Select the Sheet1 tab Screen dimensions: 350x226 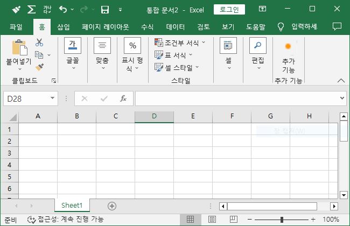72,205
